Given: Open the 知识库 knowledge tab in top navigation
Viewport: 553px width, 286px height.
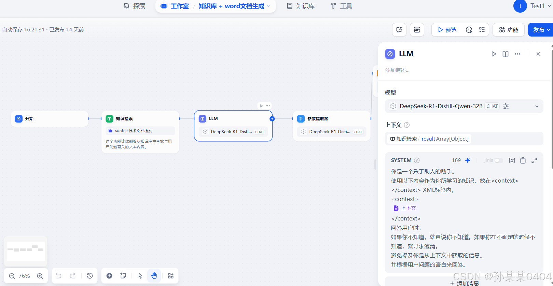Looking at the screenshot, I should click(301, 6).
